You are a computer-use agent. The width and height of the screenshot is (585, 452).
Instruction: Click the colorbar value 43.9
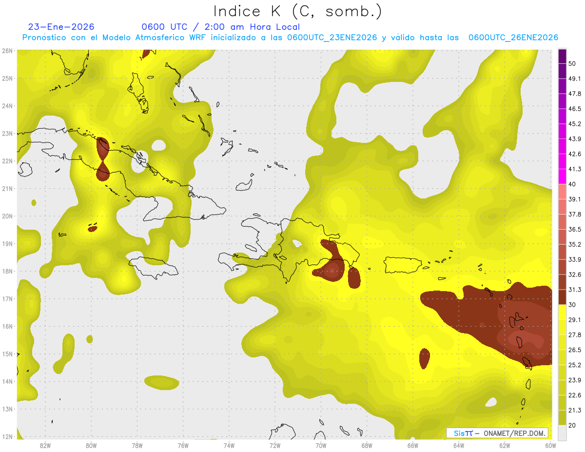[x=575, y=139]
